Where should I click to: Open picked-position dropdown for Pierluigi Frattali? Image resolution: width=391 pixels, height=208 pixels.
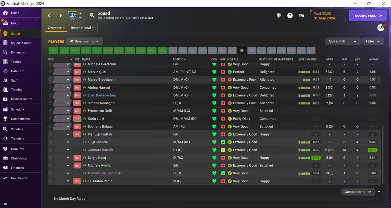click(68, 134)
